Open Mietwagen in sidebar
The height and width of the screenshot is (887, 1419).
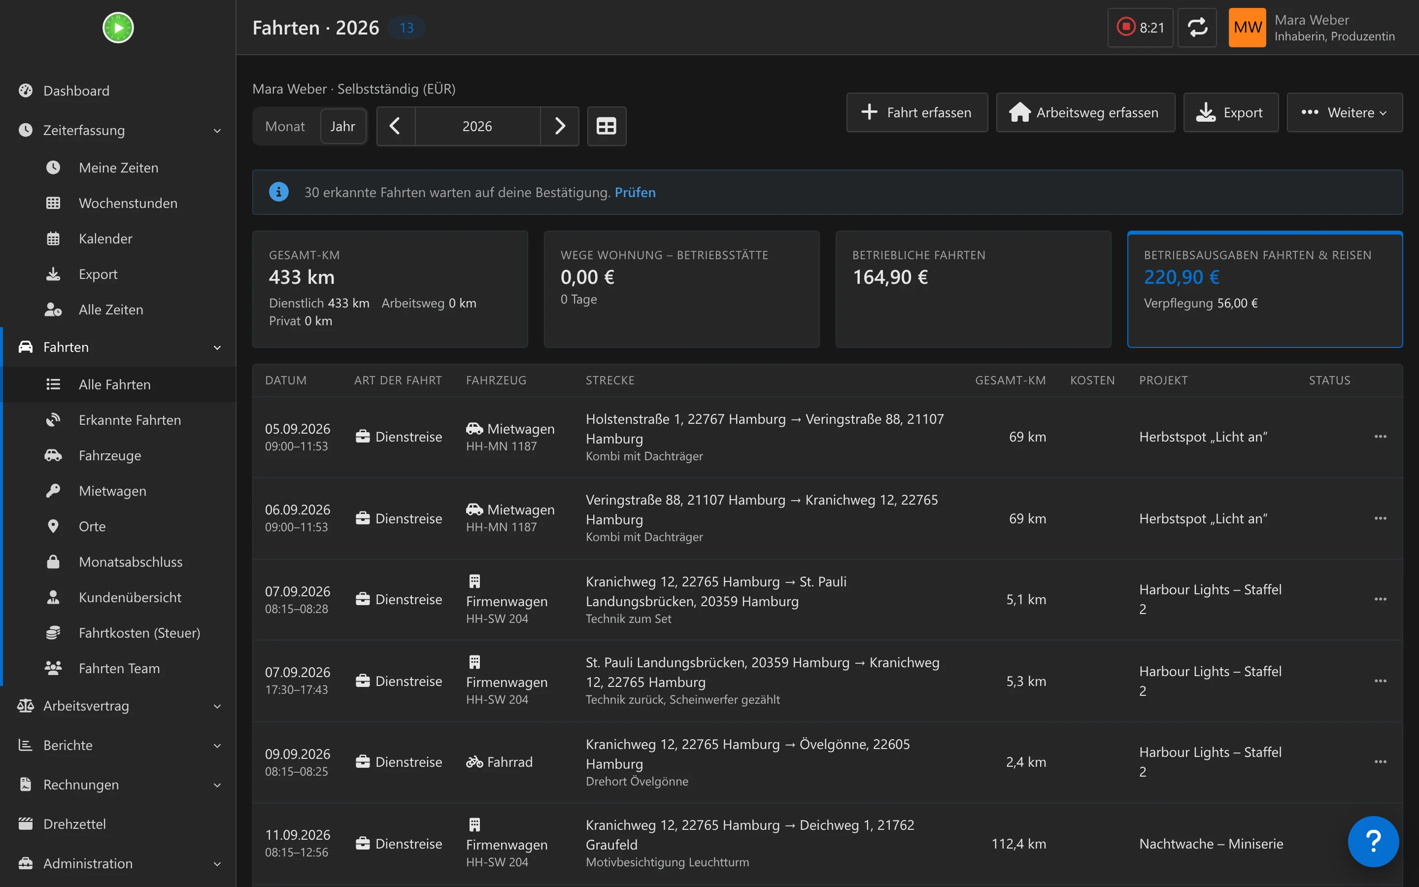click(119, 491)
